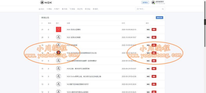Open the 超级管理员 user avatar menu
The image size is (206, 93).
[153, 3]
